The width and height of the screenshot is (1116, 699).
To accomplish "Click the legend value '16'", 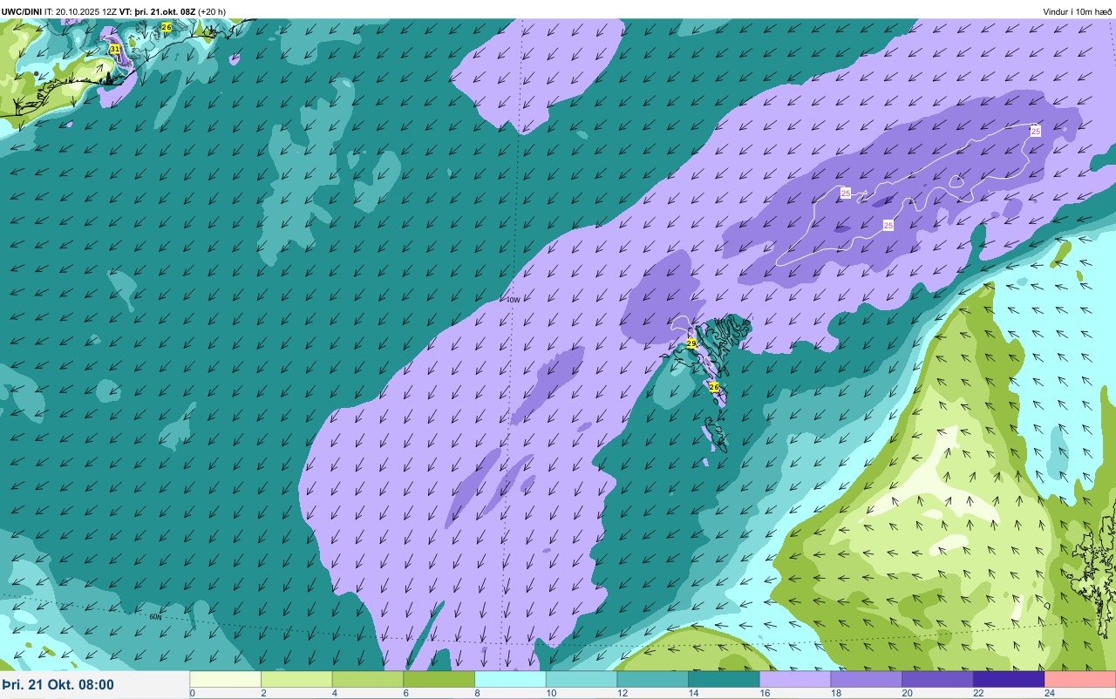I will point(763,693).
